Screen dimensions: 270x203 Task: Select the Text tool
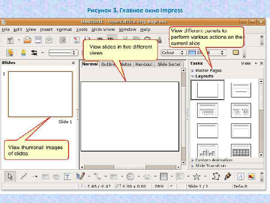click(67, 176)
